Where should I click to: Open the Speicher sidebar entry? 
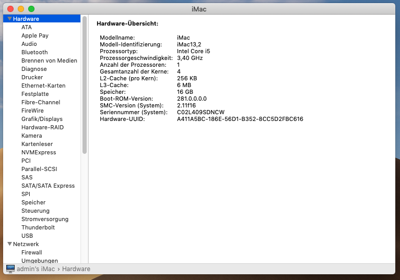33,202
